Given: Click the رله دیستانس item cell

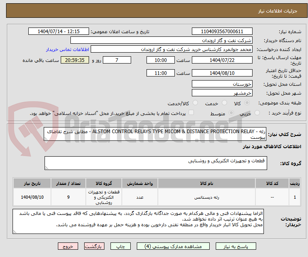Looking at the screenshot, I should pos(206,197).
